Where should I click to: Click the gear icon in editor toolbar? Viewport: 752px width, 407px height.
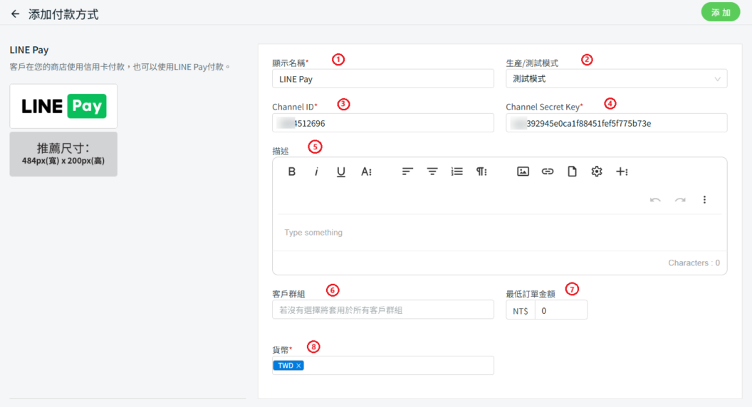click(597, 171)
